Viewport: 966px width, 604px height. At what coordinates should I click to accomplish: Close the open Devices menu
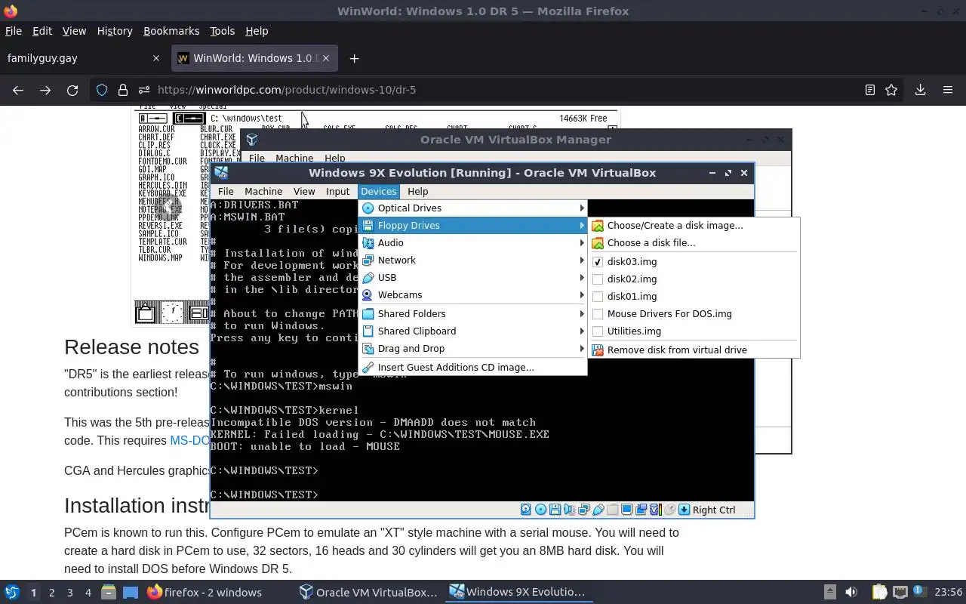click(378, 191)
